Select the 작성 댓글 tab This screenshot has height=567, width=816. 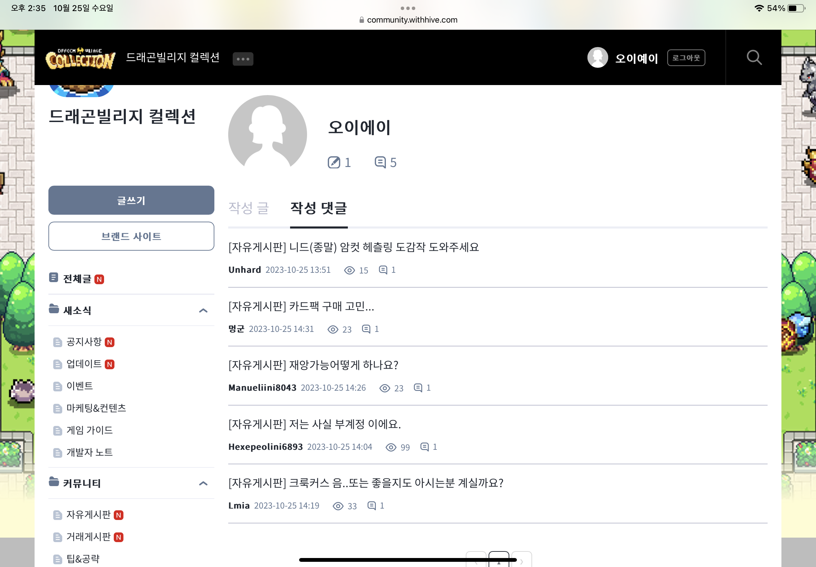(x=319, y=208)
